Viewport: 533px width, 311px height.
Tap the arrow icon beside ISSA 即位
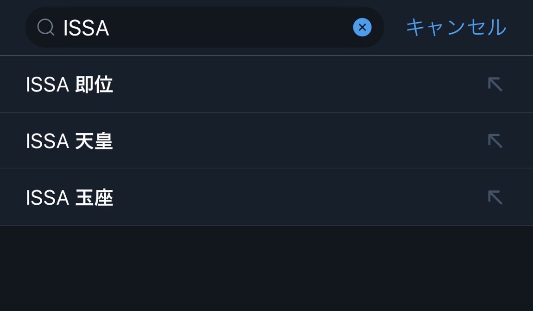coord(495,85)
